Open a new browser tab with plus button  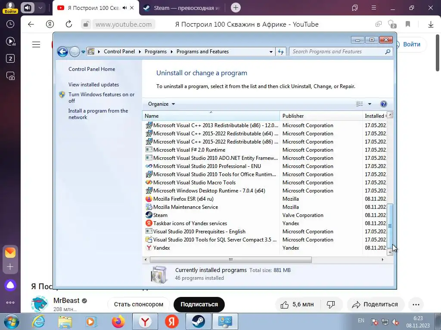tap(236, 8)
